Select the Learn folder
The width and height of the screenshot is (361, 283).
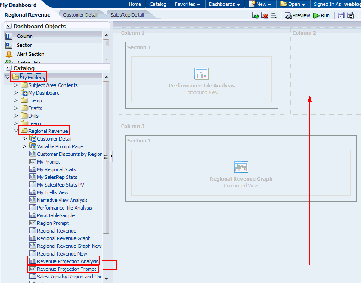click(x=35, y=123)
